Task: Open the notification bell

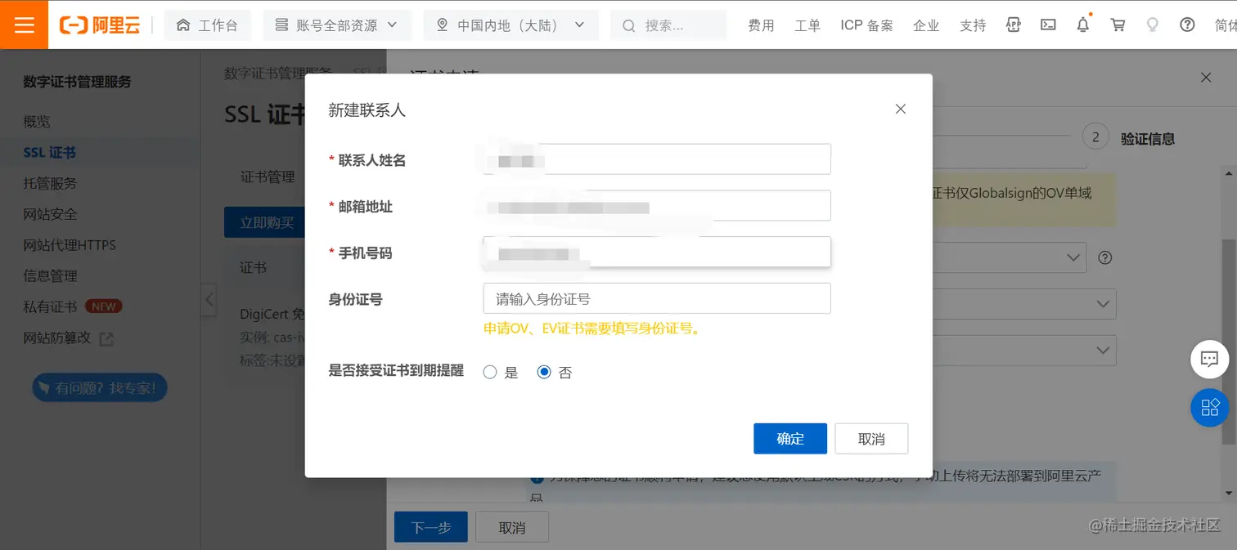Action: point(1083,25)
